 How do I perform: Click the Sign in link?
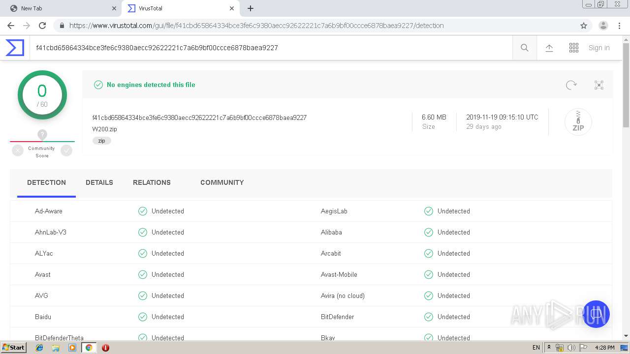[x=599, y=48]
